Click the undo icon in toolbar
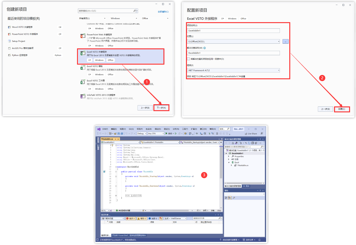This screenshot has height=245, width=356. [126, 134]
